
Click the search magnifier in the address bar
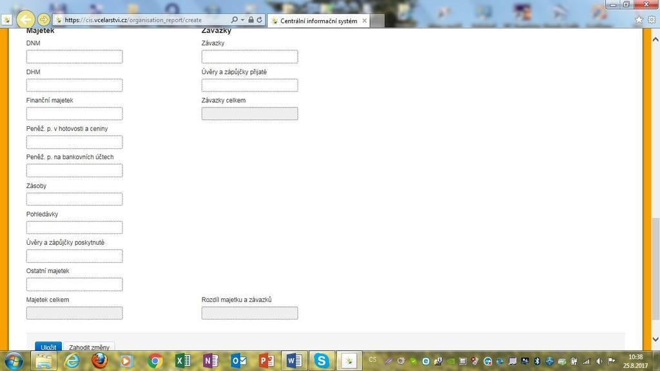pos(235,20)
